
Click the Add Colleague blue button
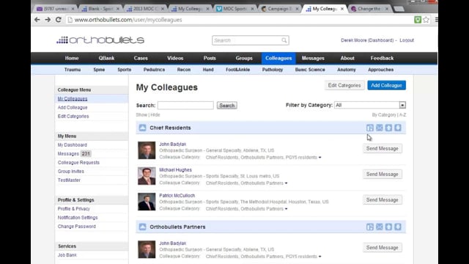386,85
